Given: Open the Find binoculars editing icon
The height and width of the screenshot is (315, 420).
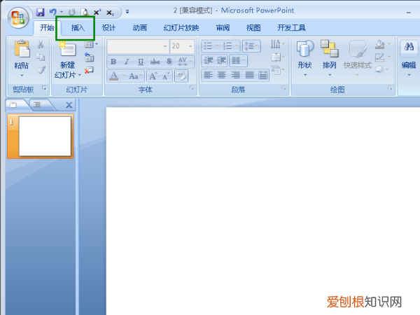Looking at the screenshot, I should [x=408, y=47].
